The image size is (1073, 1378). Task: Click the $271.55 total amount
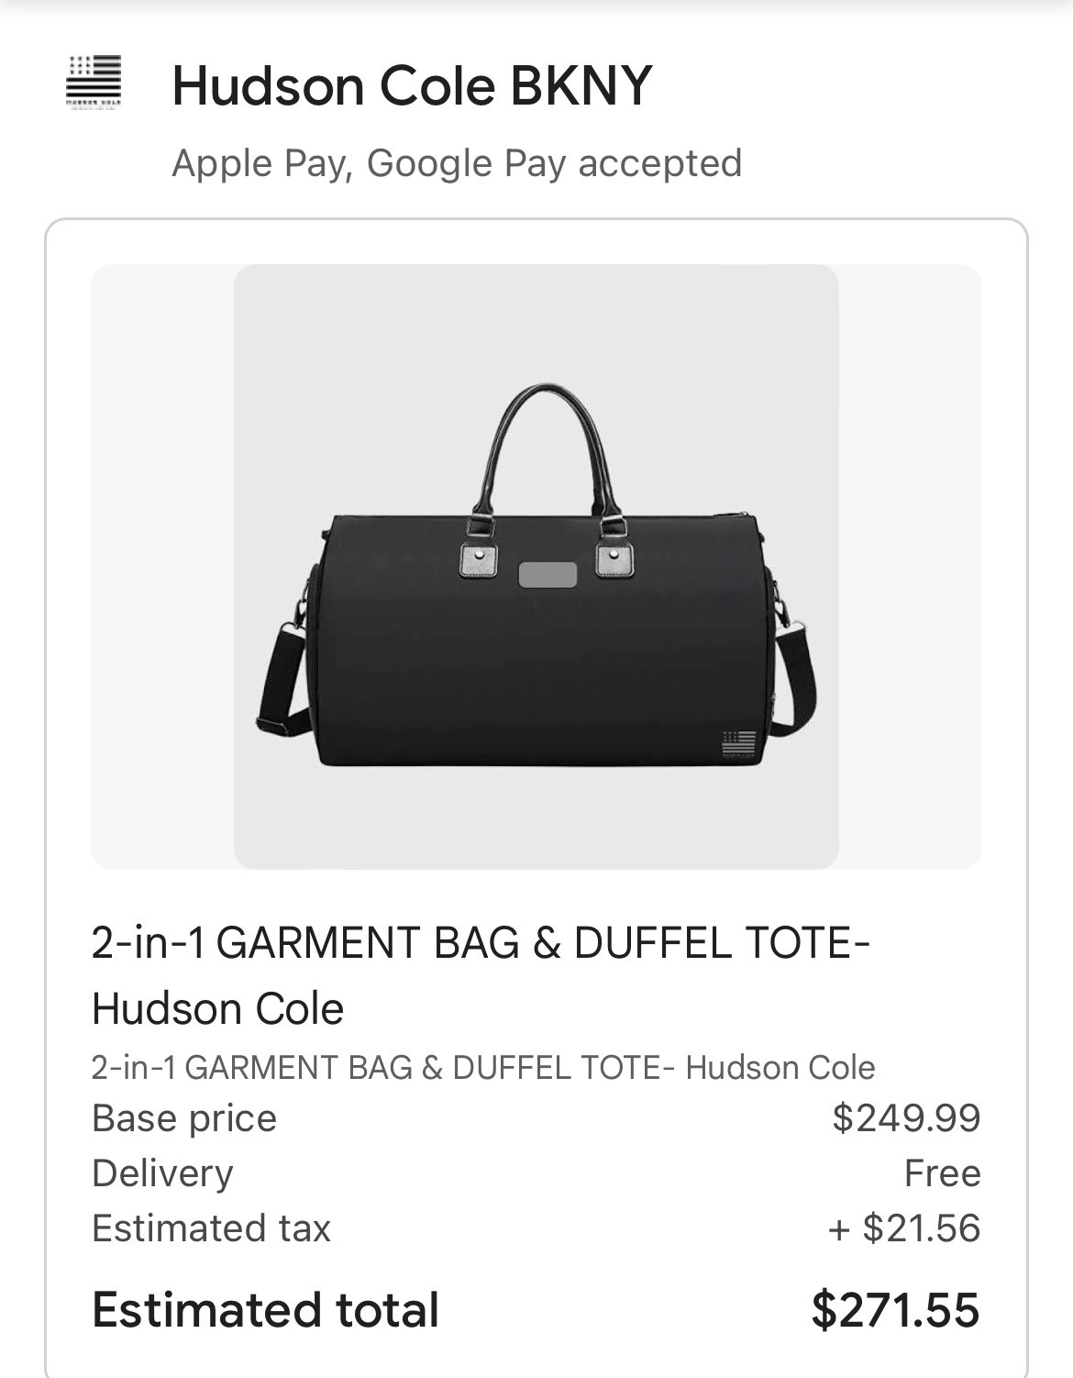pyautogui.click(x=896, y=1309)
